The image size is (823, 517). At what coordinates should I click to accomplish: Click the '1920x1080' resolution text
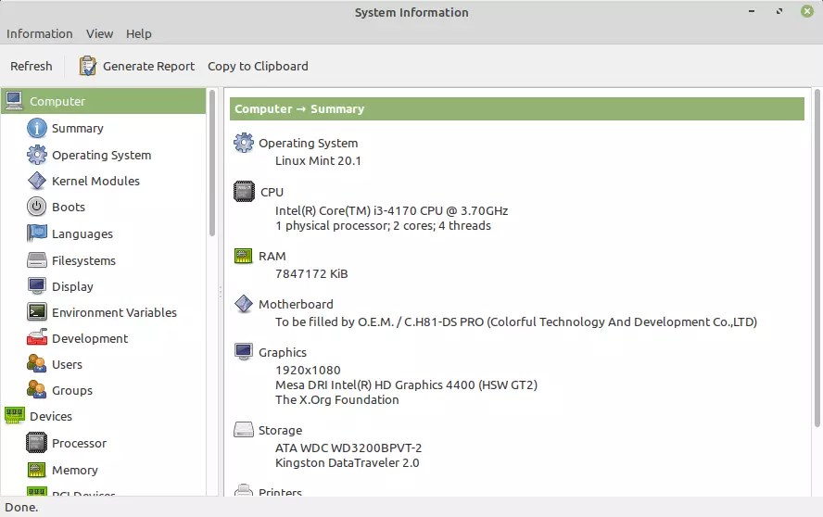tap(308, 370)
